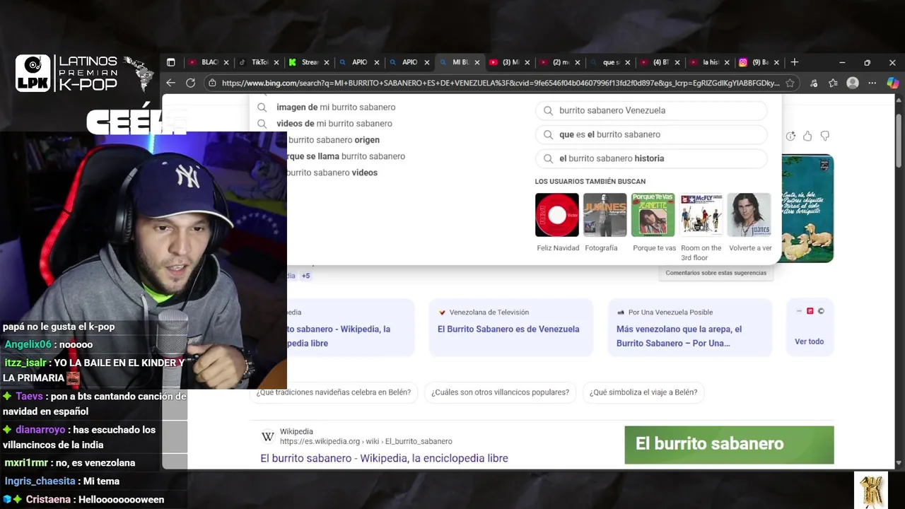Open 'El burrito sabanero - Wikipedia' result link
Viewport: 905px width, 509px height.
pos(384,458)
